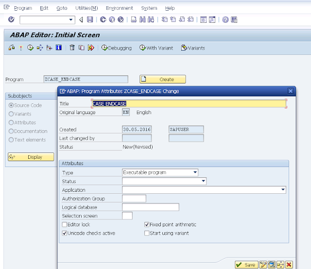
Task: Click the Logical database input field
Action: point(151,207)
